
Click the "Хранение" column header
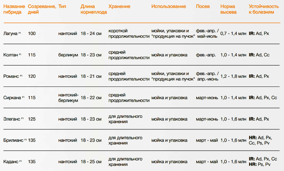(x=119, y=7)
